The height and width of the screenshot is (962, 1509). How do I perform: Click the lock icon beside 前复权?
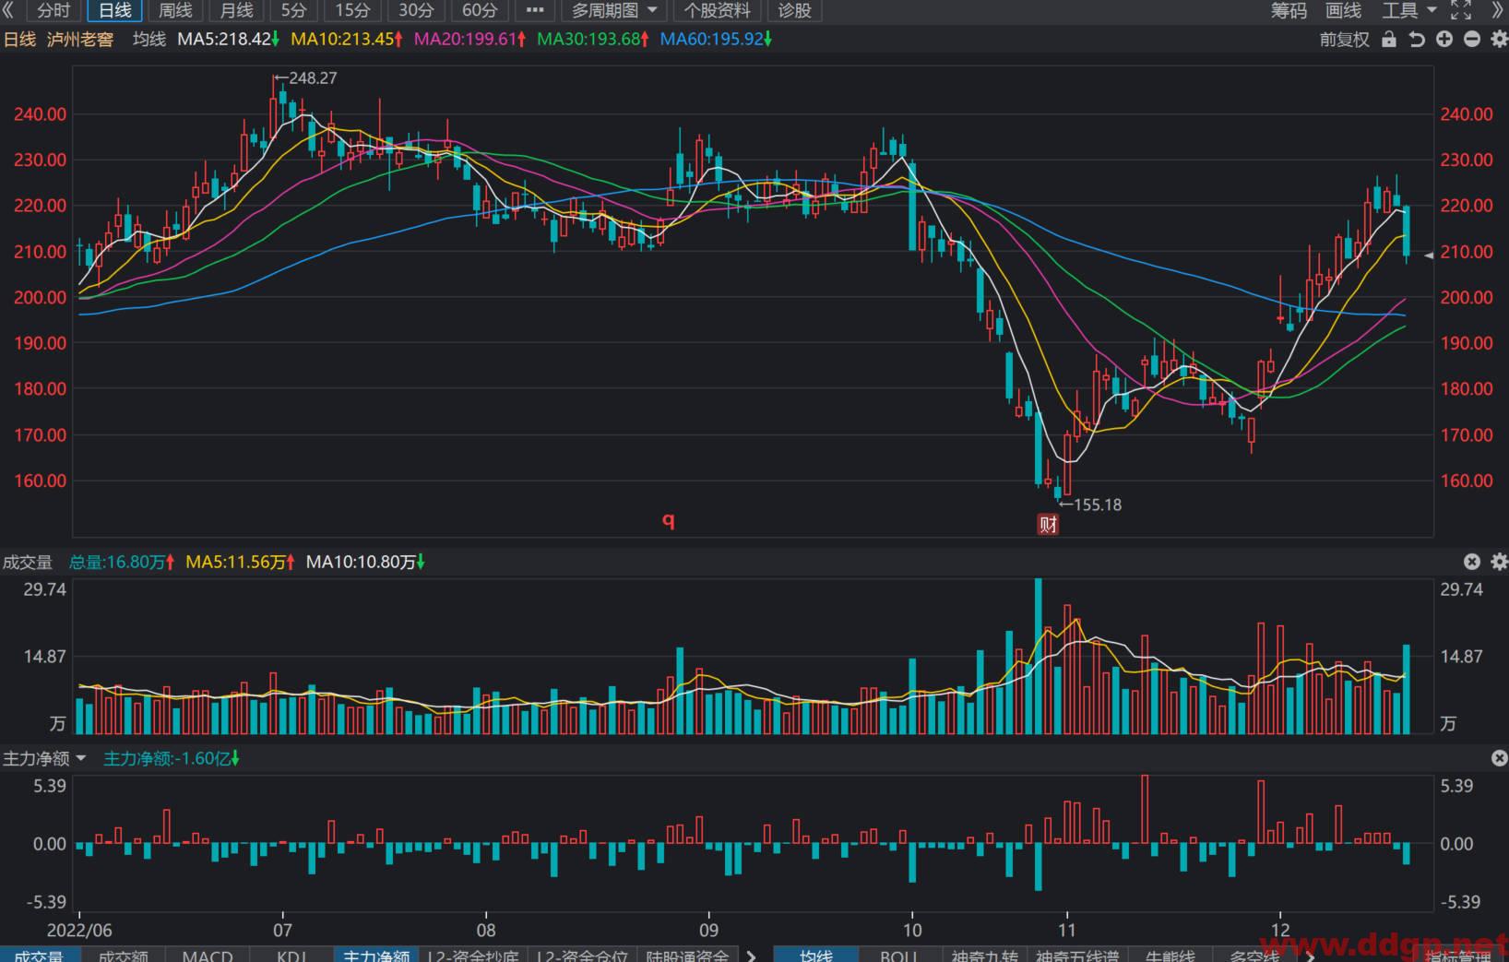coord(1388,40)
